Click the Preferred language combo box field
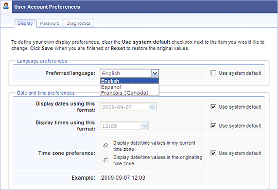 coord(129,73)
